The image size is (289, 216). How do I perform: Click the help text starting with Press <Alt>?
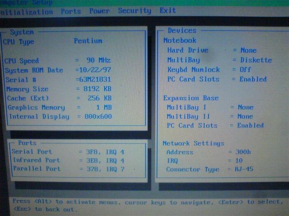148,205
